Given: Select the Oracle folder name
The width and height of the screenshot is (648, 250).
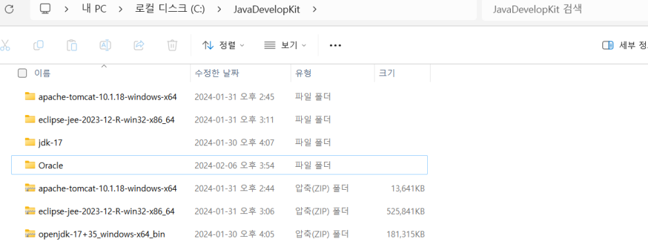Looking at the screenshot, I should pos(51,166).
